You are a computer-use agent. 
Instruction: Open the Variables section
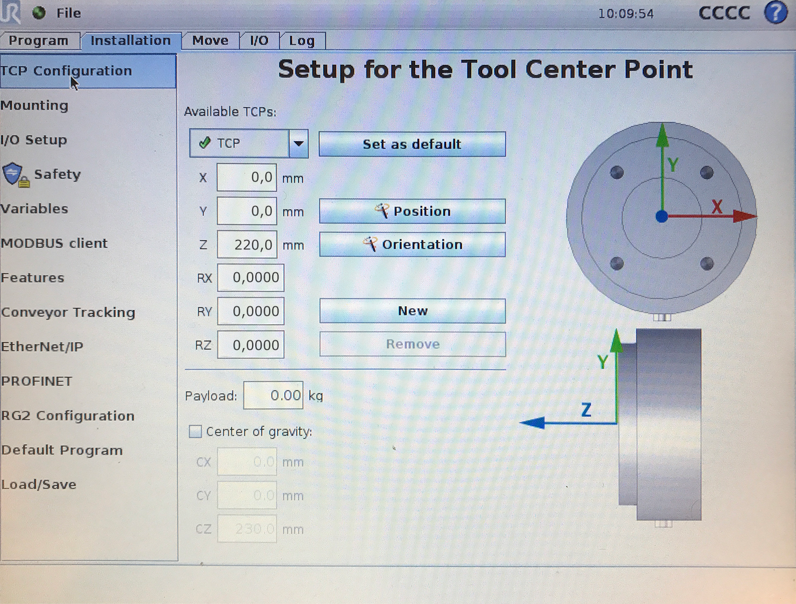click(34, 209)
